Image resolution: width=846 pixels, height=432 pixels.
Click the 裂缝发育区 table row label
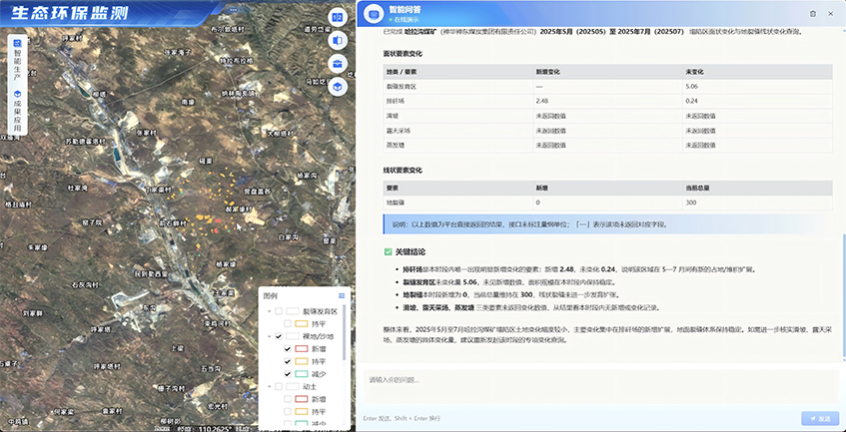click(401, 86)
